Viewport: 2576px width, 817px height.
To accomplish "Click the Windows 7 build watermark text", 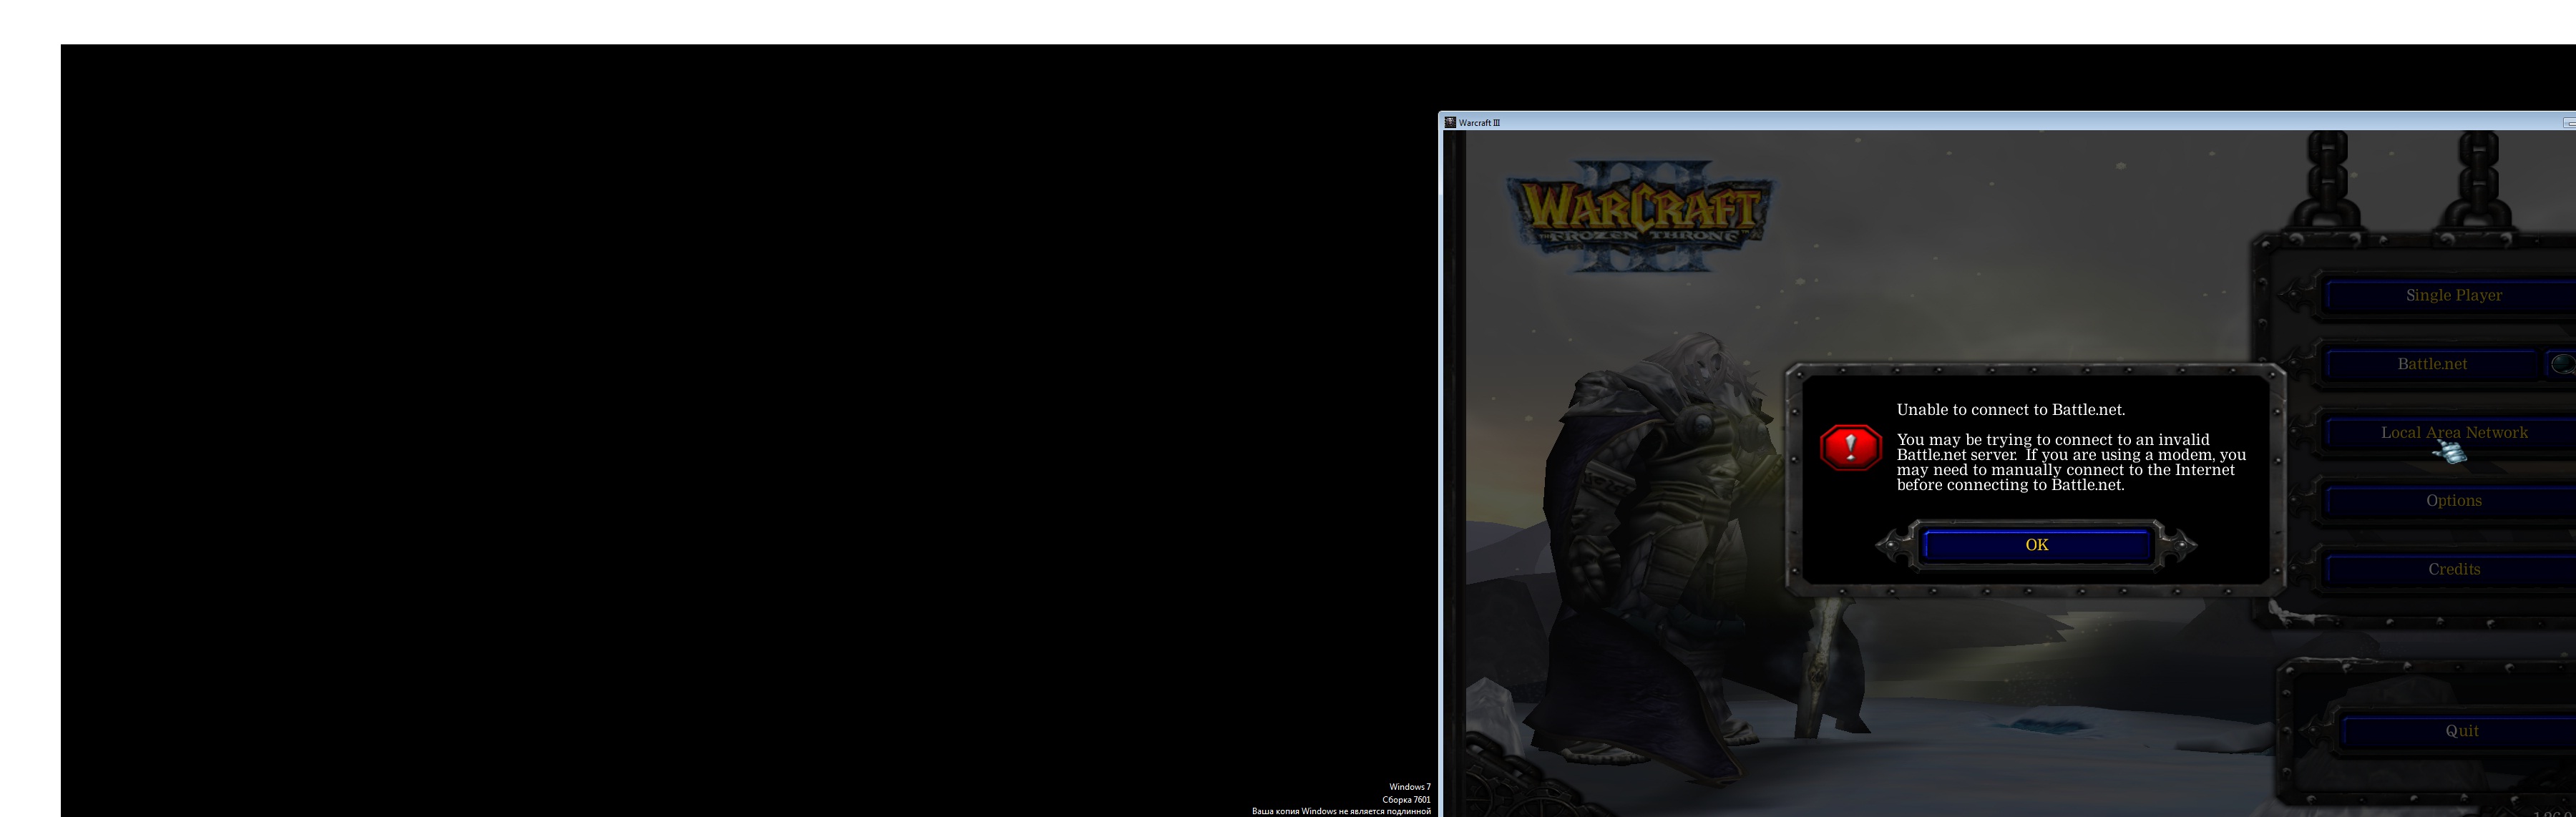I will point(1341,799).
